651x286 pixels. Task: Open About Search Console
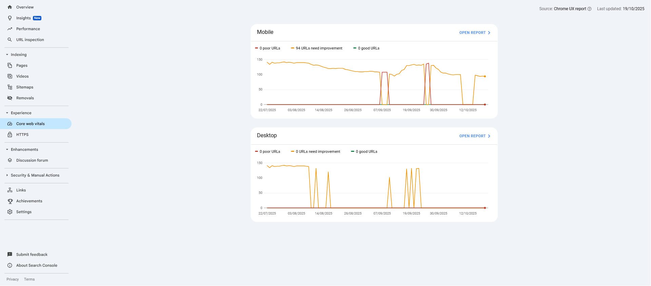click(36, 265)
